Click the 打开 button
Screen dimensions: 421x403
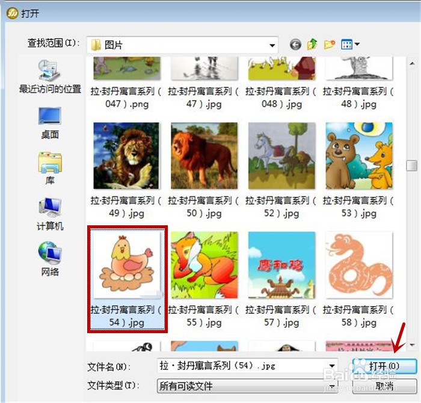pyautogui.click(x=384, y=366)
